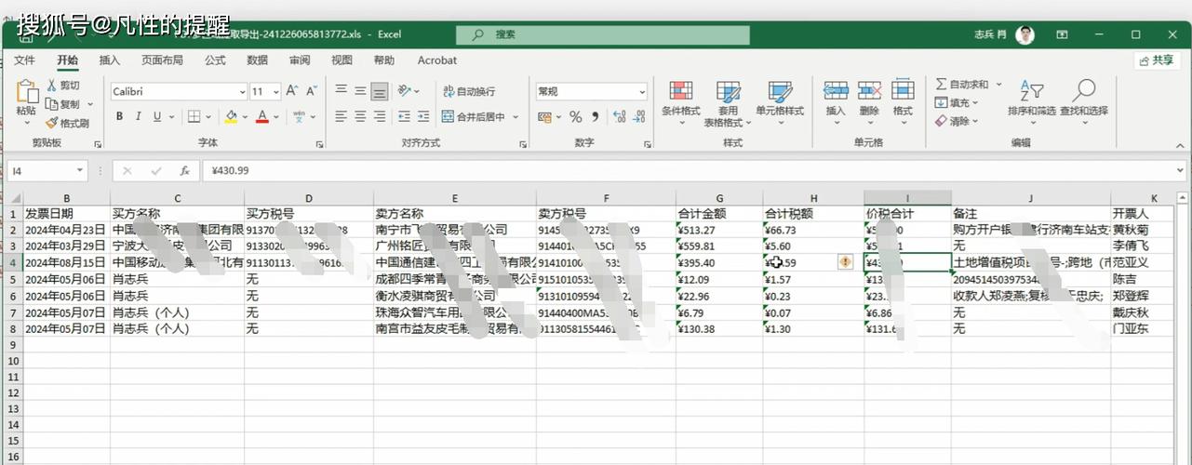This screenshot has height=465, width=1192.
Task: Click the 搜索 search box
Action: coord(603,34)
